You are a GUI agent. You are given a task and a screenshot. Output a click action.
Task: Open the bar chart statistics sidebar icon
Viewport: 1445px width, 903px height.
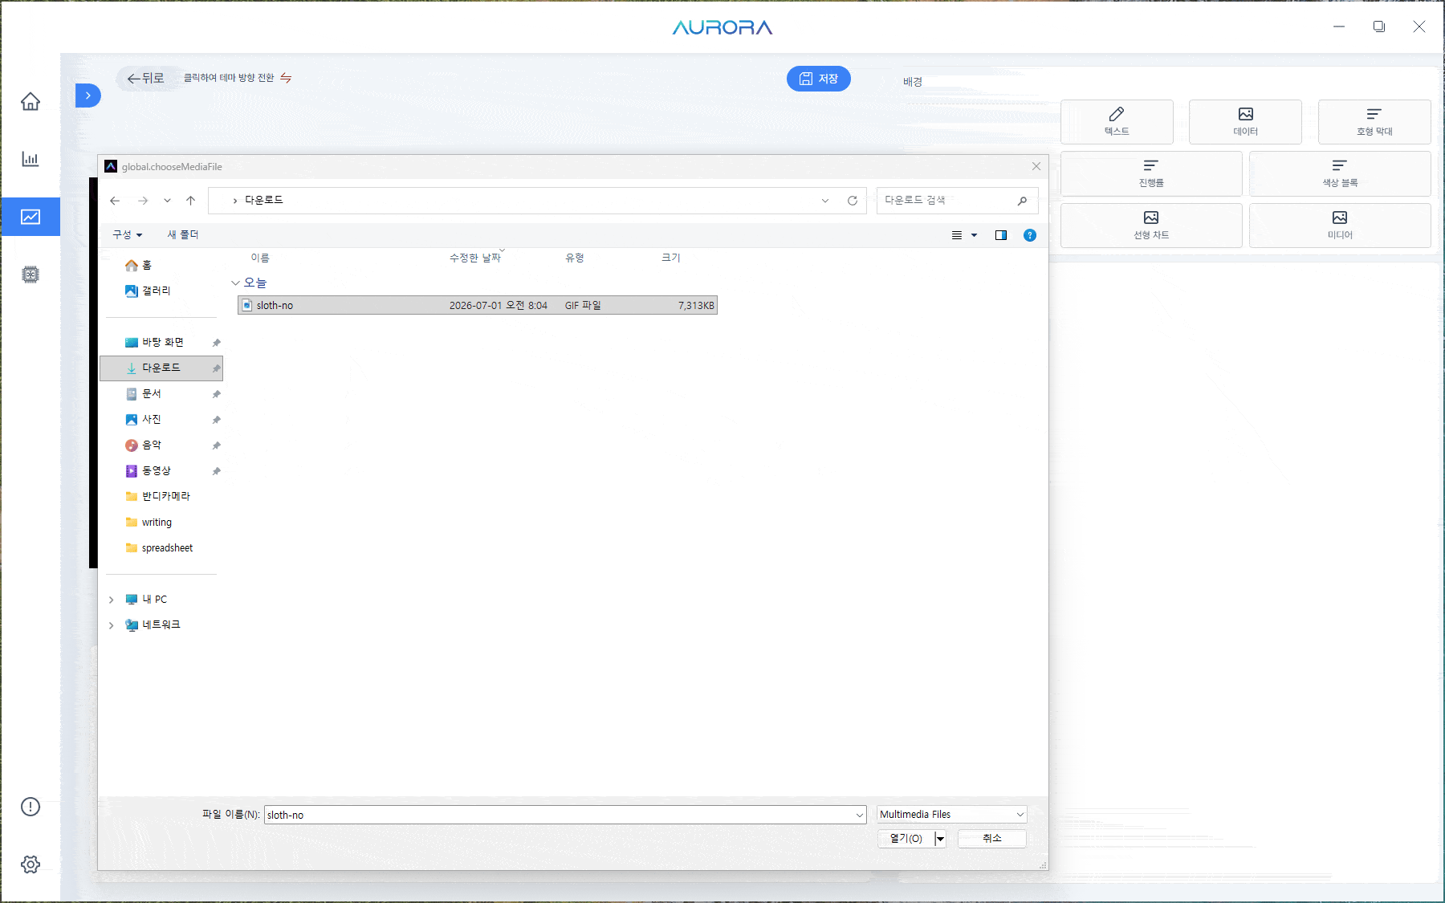pyautogui.click(x=31, y=159)
